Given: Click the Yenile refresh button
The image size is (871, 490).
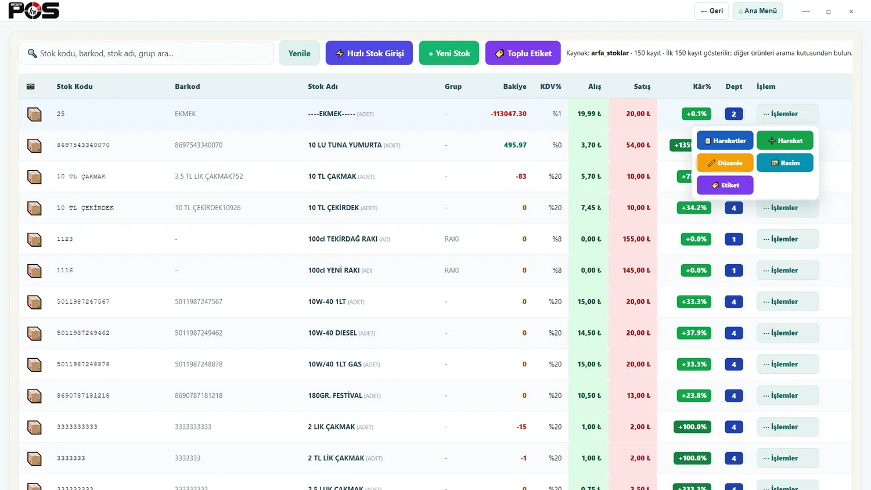Looking at the screenshot, I should [x=300, y=53].
